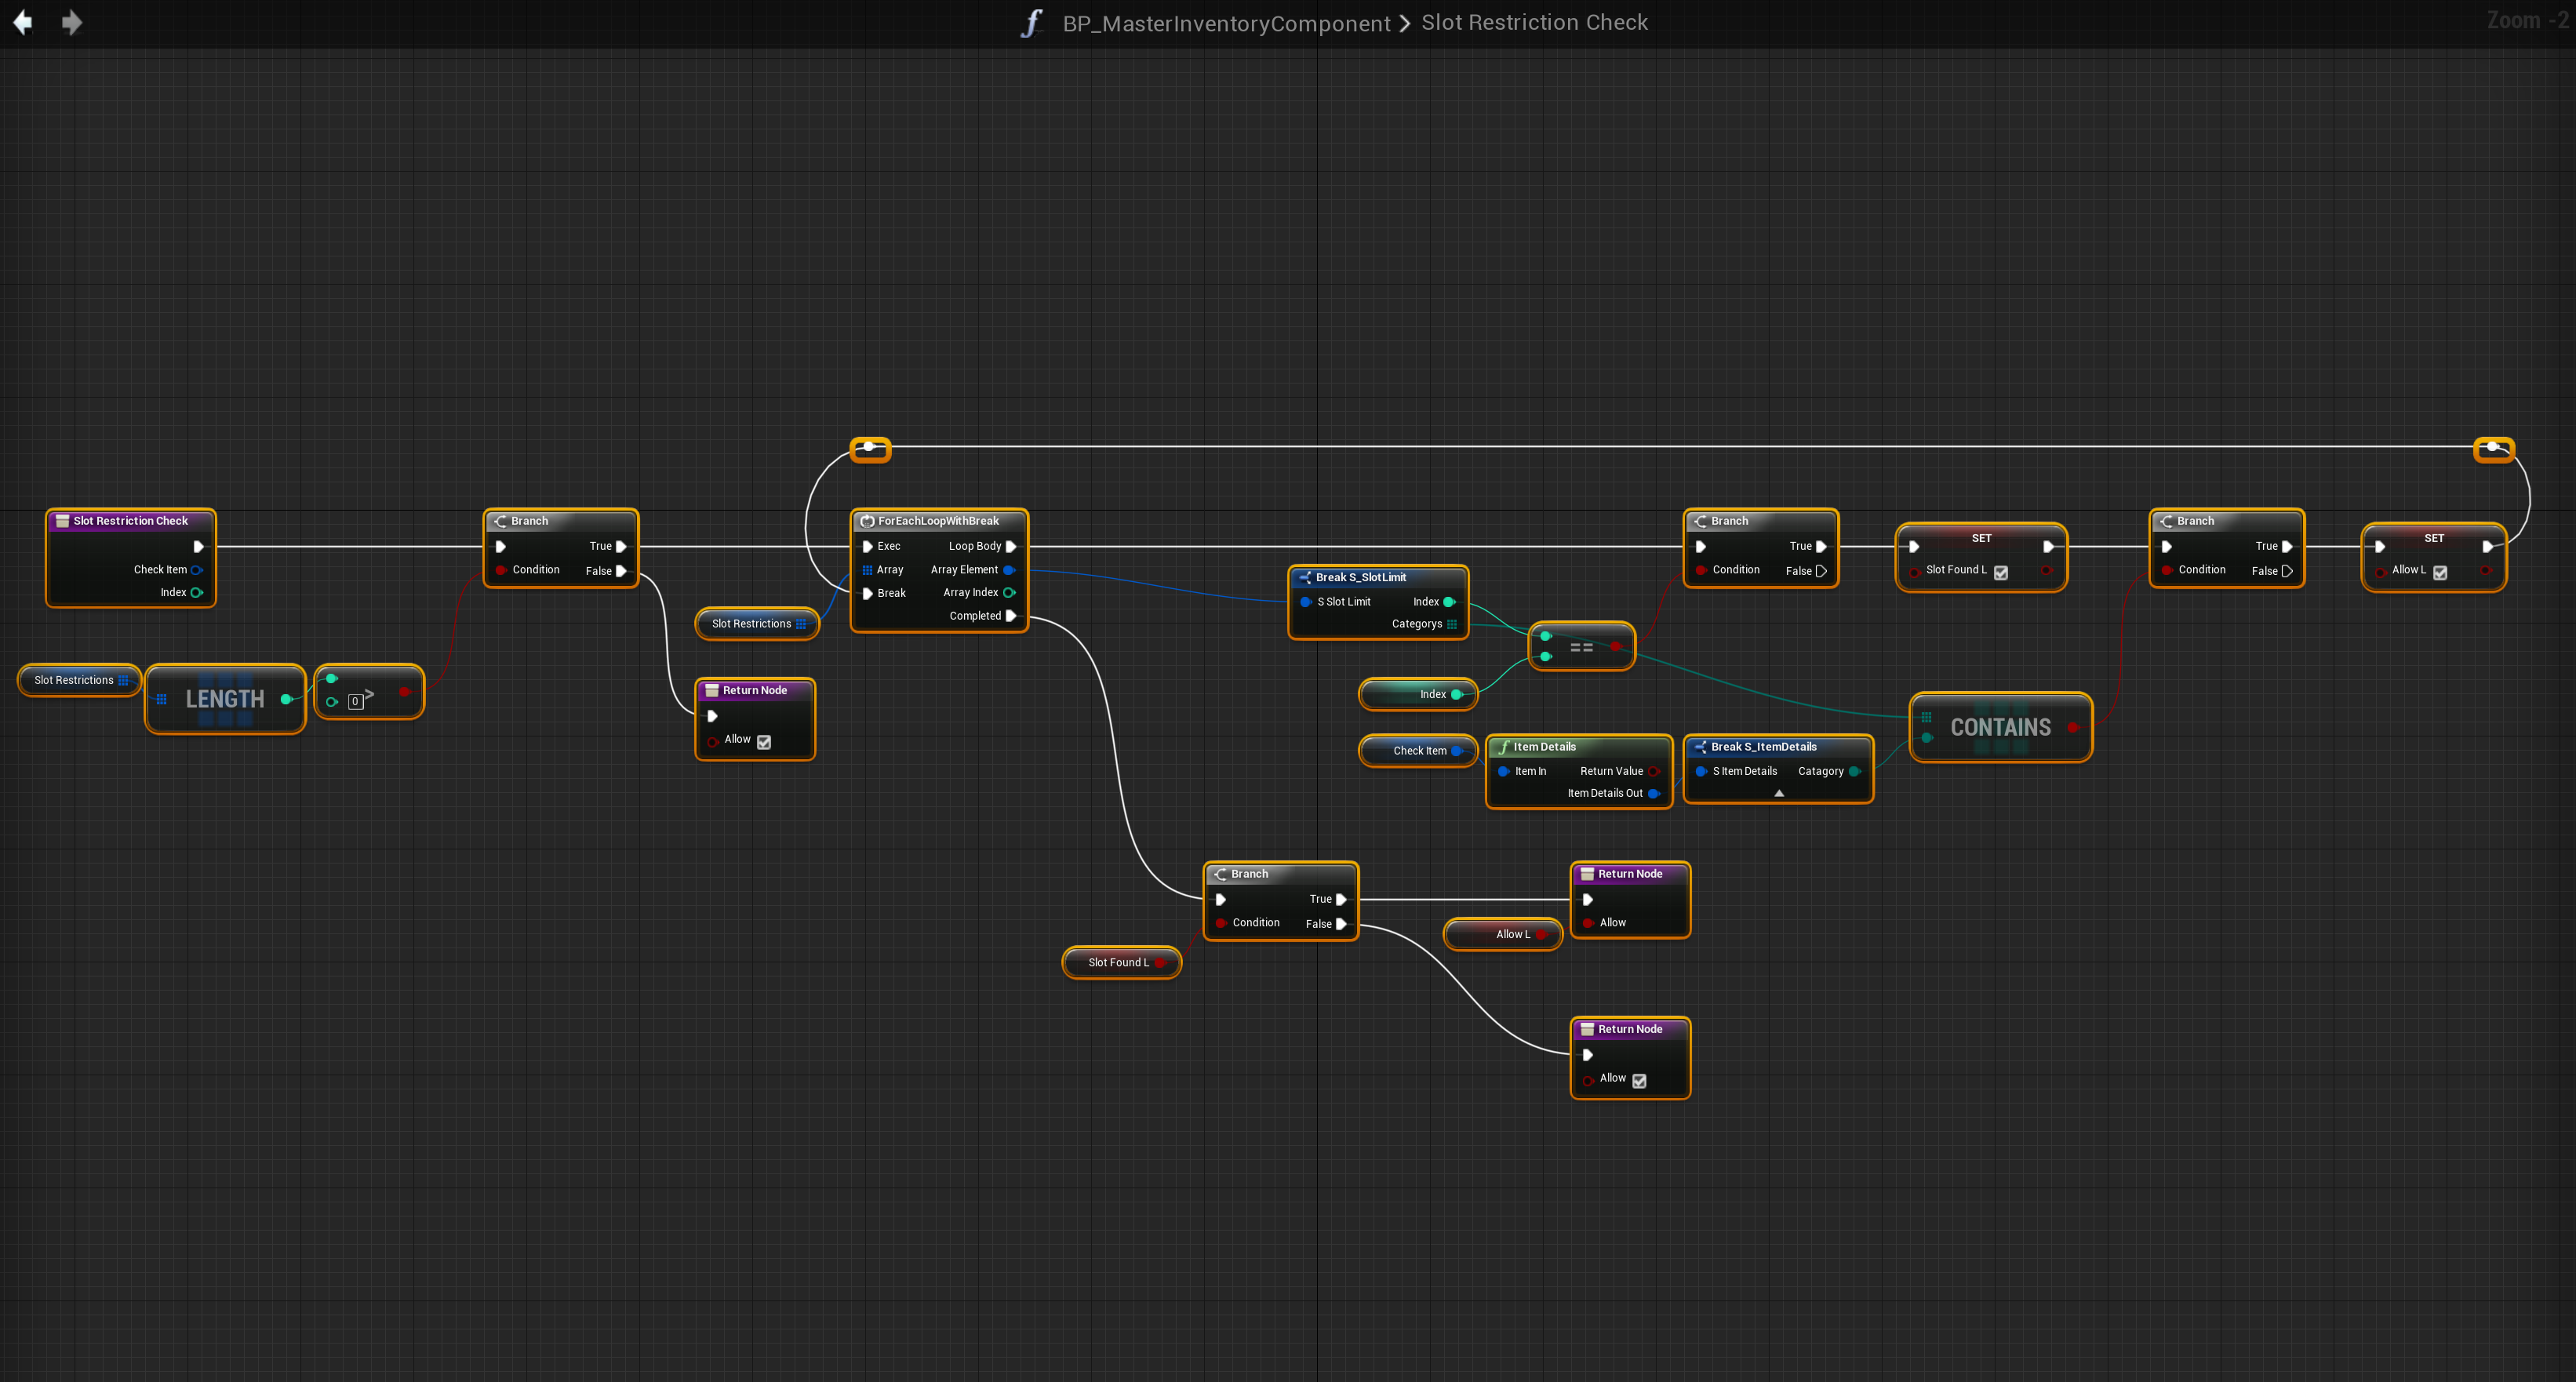Click the ForEachLoopWithBreak node loop icon
Image resolution: width=2576 pixels, height=1382 pixels.
point(867,521)
